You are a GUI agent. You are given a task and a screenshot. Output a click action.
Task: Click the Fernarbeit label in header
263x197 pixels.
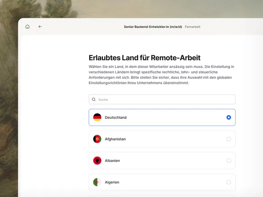pyautogui.click(x=193, y=27)
